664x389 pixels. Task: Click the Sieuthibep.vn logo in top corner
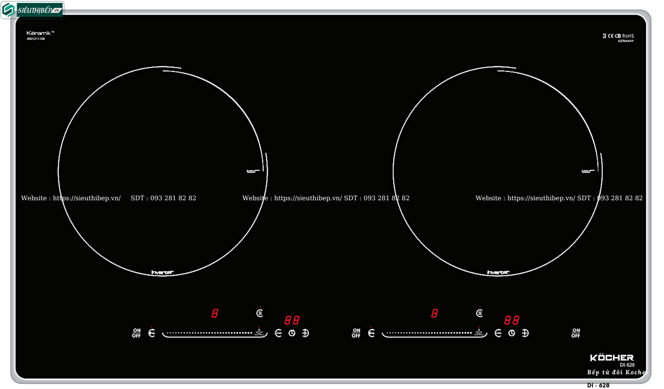point(33,10)
